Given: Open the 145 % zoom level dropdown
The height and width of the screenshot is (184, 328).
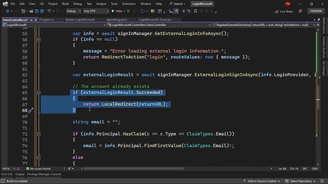Looking at the screenshot, I should coord(9,169).
